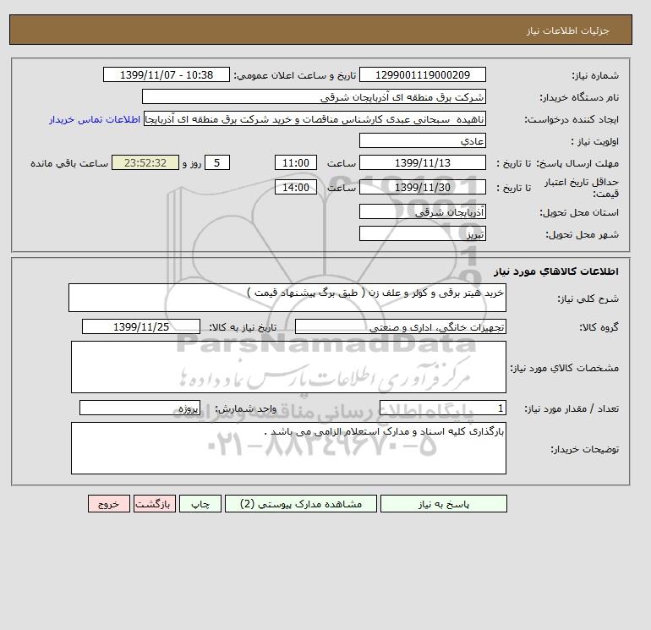The width and height of the screenshot is (651, 630).
Task: Click the شهر محل تحویل label
Action: (582, 234)
